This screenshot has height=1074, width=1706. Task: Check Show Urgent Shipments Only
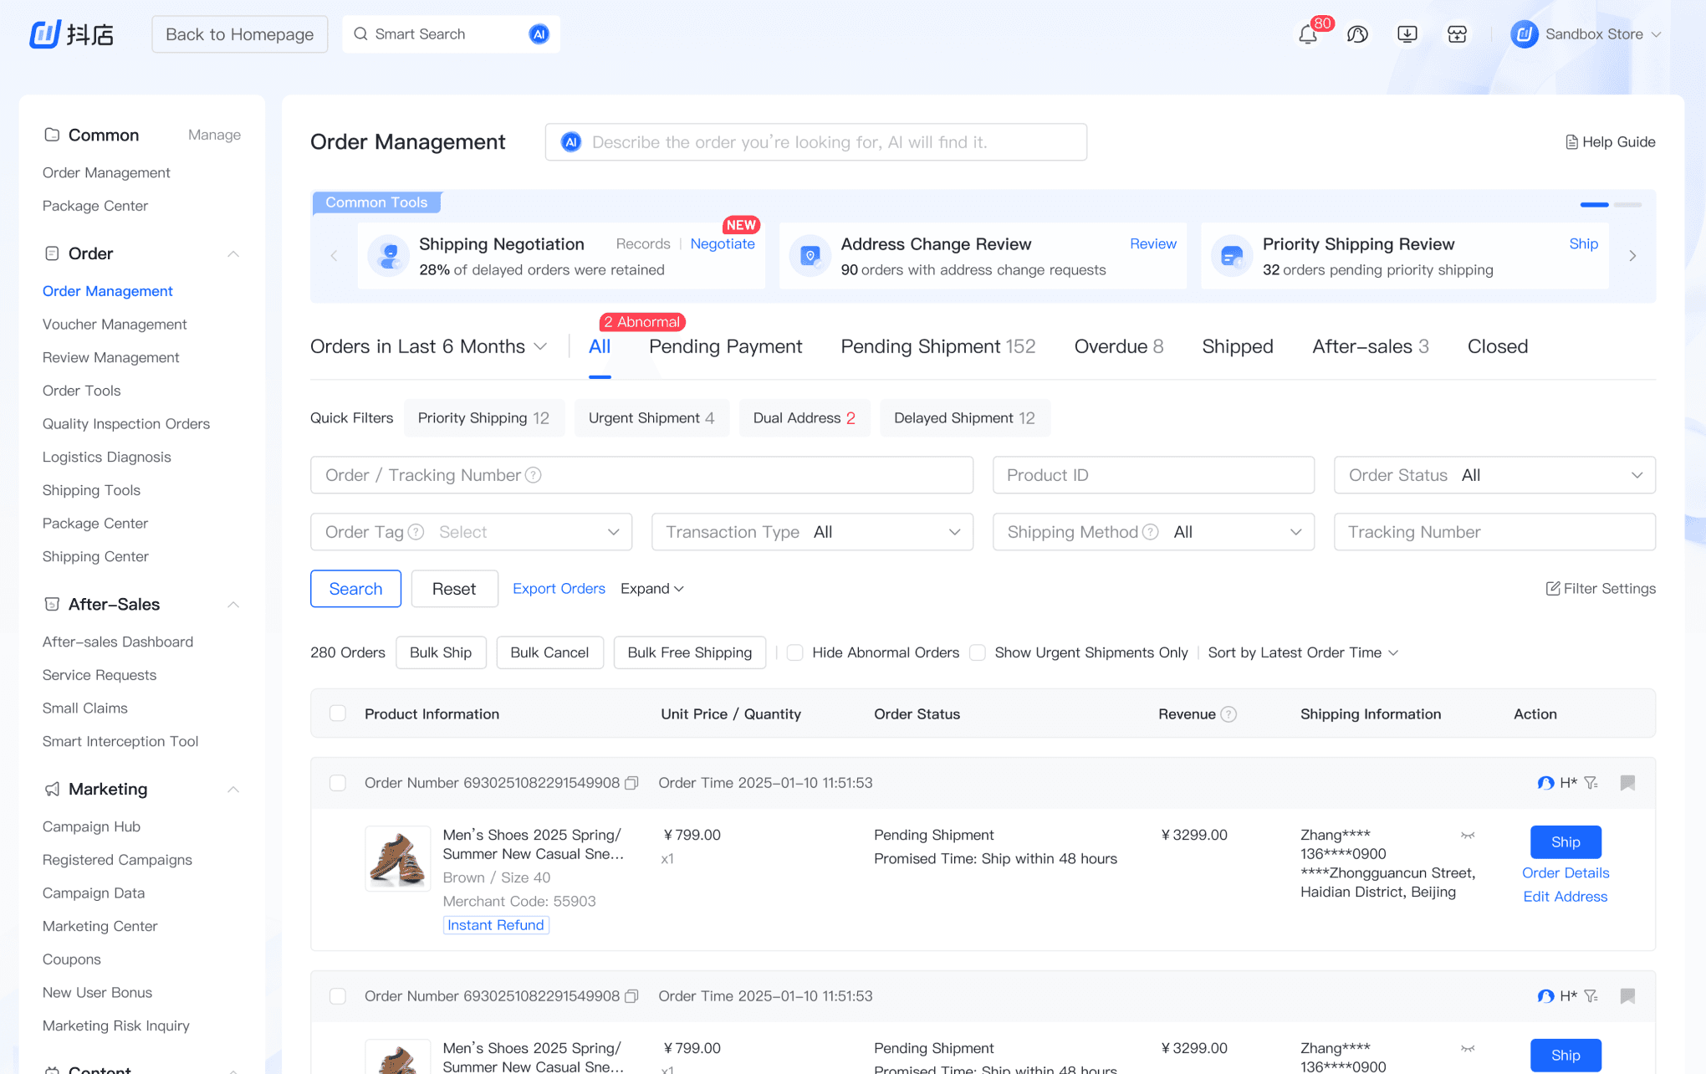pos(978,652)
